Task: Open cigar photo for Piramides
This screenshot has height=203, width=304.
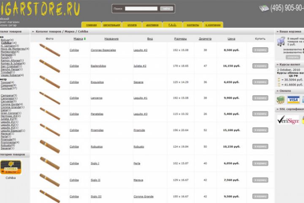Action: point(50,130)
